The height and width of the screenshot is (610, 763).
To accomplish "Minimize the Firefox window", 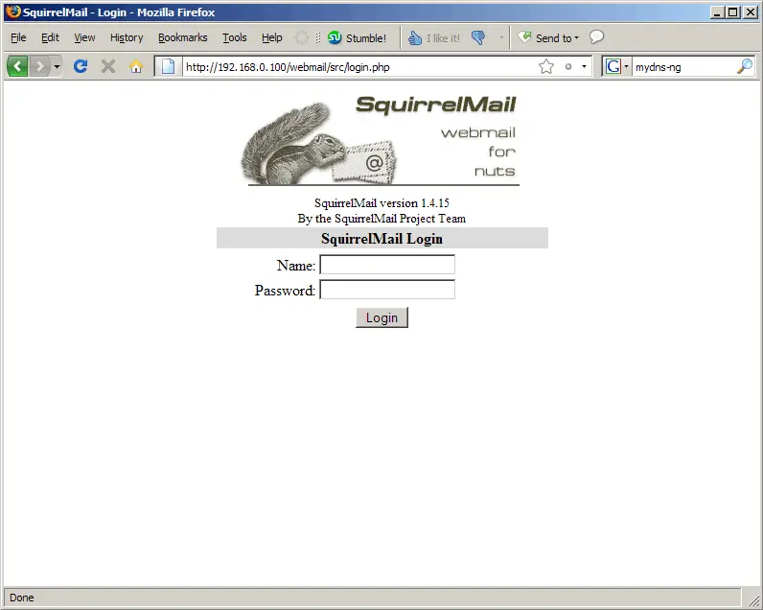I will (716, 12).
